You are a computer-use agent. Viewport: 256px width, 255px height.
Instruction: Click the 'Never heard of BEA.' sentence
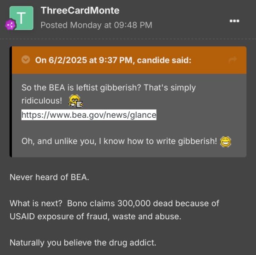coord(49,176)
